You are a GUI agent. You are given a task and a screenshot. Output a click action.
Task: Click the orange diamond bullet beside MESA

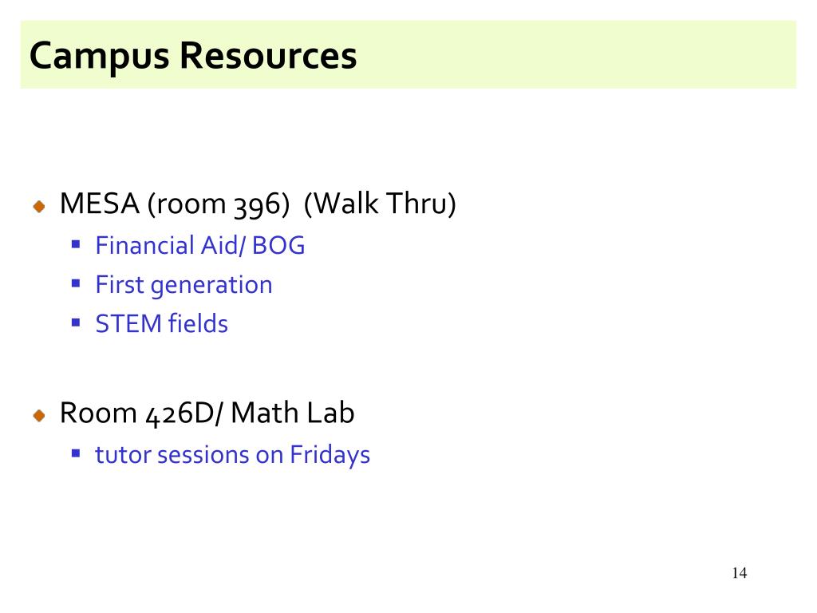[39, 207]
